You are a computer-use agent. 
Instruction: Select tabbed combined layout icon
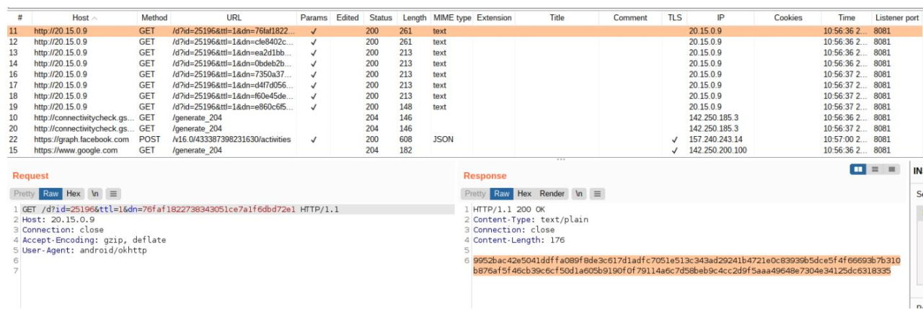point(891,169)
